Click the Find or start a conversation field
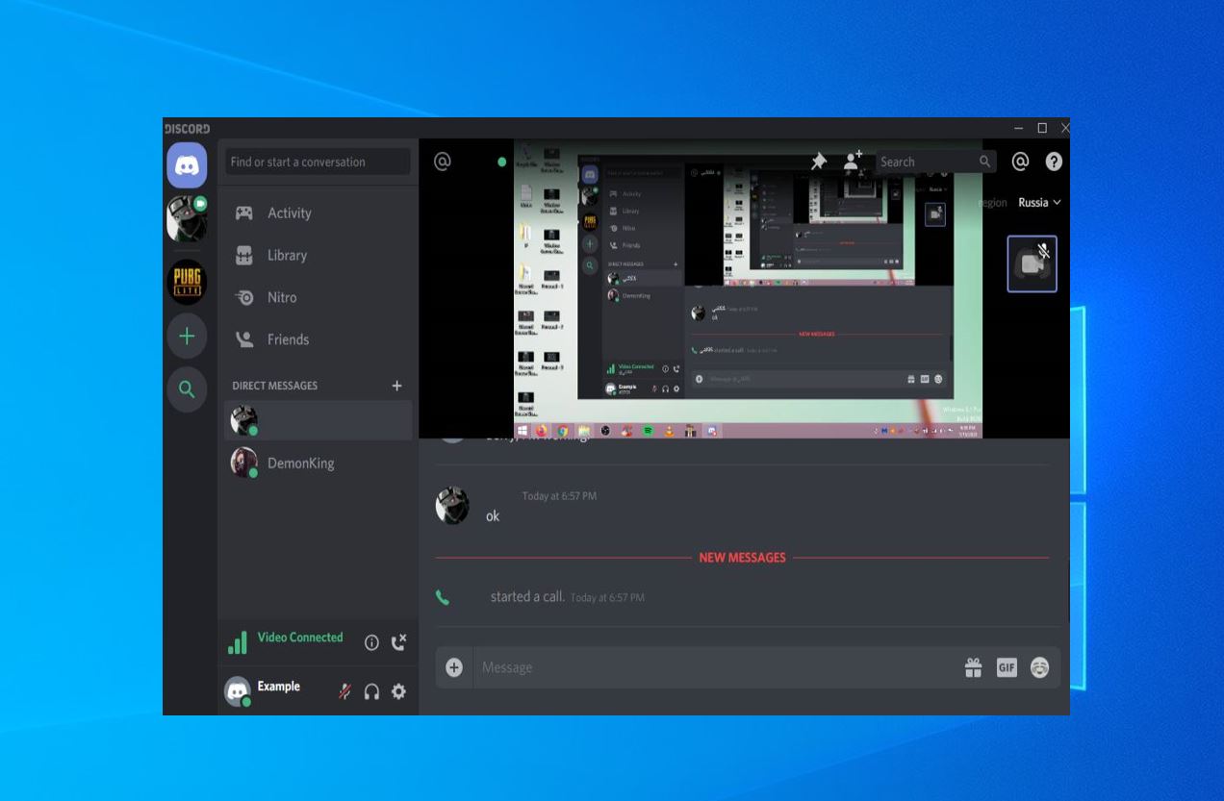Image resolution: width=1224 pixels, height=801 pixels. click(x=319, y=162)
